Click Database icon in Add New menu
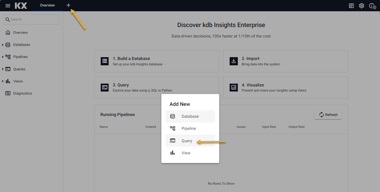The image size is (380, 192). [173, 116]
